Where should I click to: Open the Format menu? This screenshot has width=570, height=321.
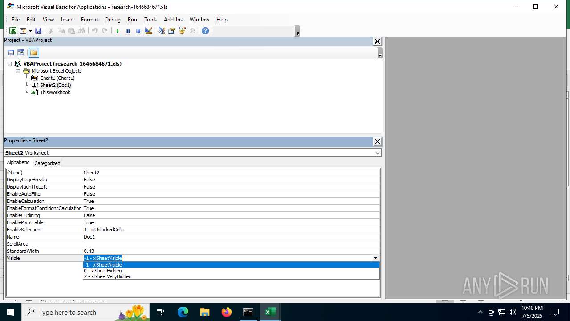click(90, 20)
